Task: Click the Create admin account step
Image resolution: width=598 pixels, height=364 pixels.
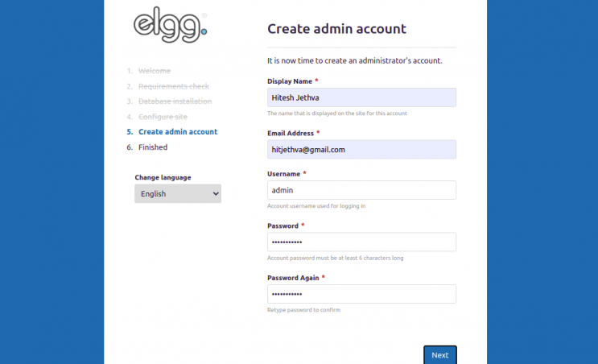Action: (177, 132)
